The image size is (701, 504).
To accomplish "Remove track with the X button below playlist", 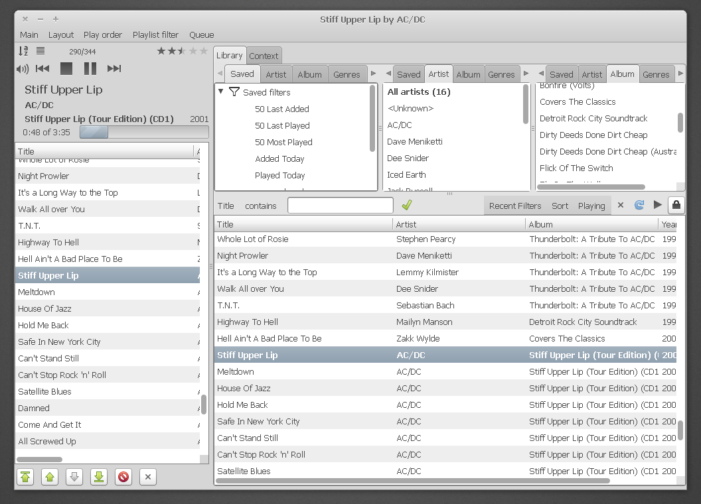I will coord(148,477).
